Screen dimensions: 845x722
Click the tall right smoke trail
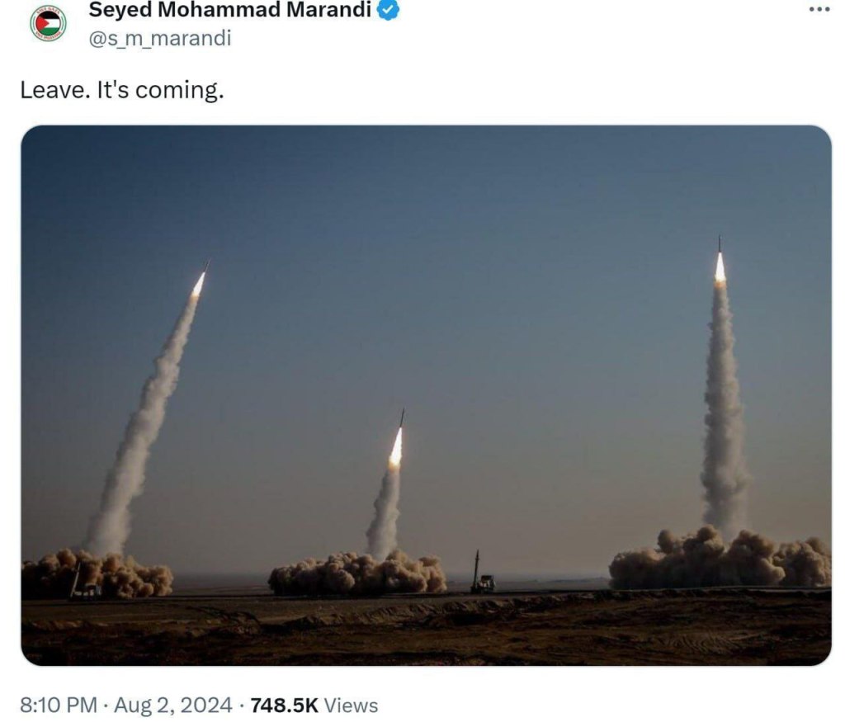(x=722, y=409)
